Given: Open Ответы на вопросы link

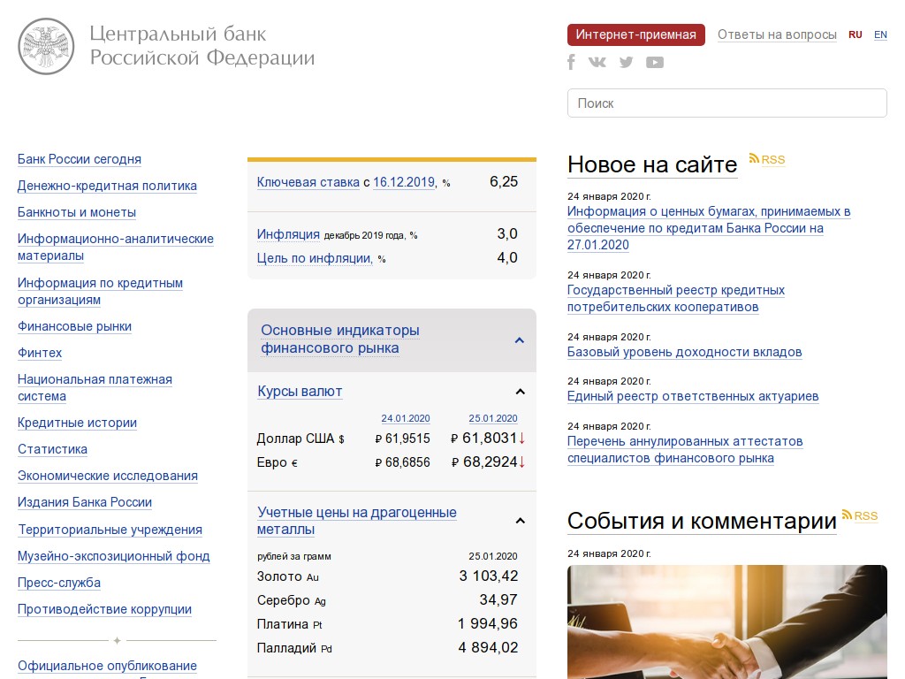Looking at the screenshot, I should (777, 34).
